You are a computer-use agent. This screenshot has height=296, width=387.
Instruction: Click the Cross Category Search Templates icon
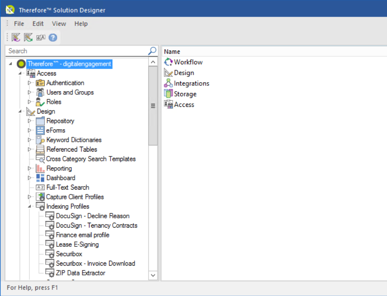click(x=40, y=159)
